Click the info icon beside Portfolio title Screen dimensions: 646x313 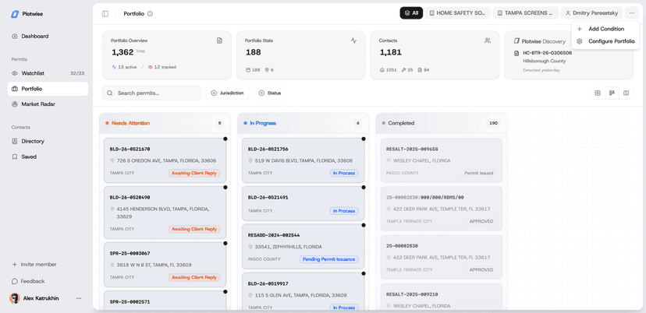click(x=150, y=13)
